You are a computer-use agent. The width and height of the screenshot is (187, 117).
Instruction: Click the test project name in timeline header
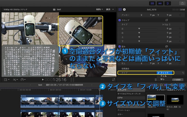click(x=40, y=85)
